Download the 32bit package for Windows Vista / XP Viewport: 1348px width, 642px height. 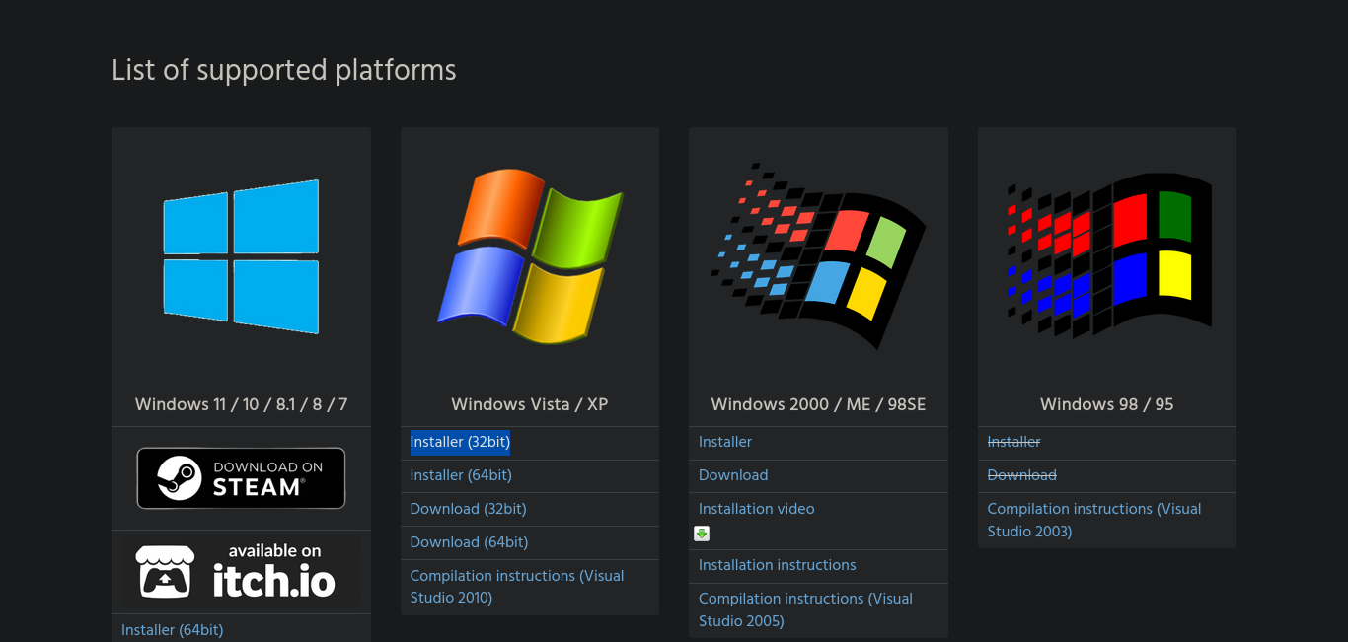click(x=468, y=509)
